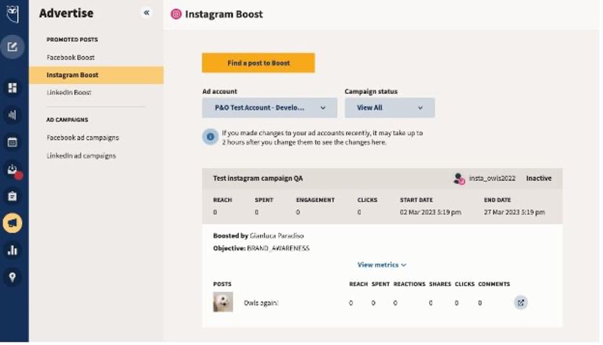Screen dimensions: 603x345
Task: Open the location pin icon in the sidebar
Action: pyautogui.click(x=12, y=277)
